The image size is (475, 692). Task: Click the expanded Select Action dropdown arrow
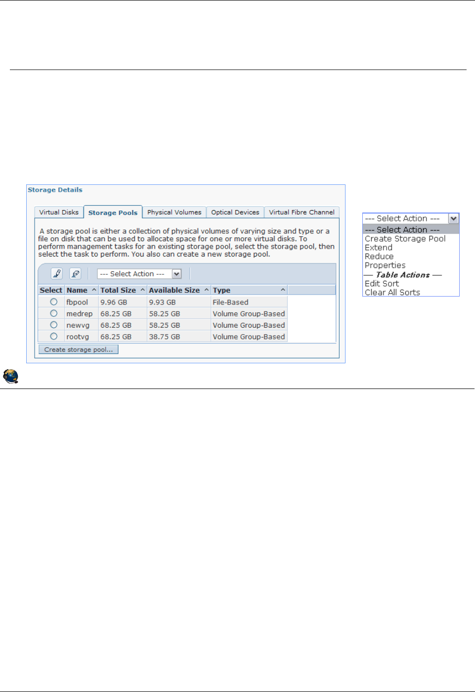coord(453,218)
